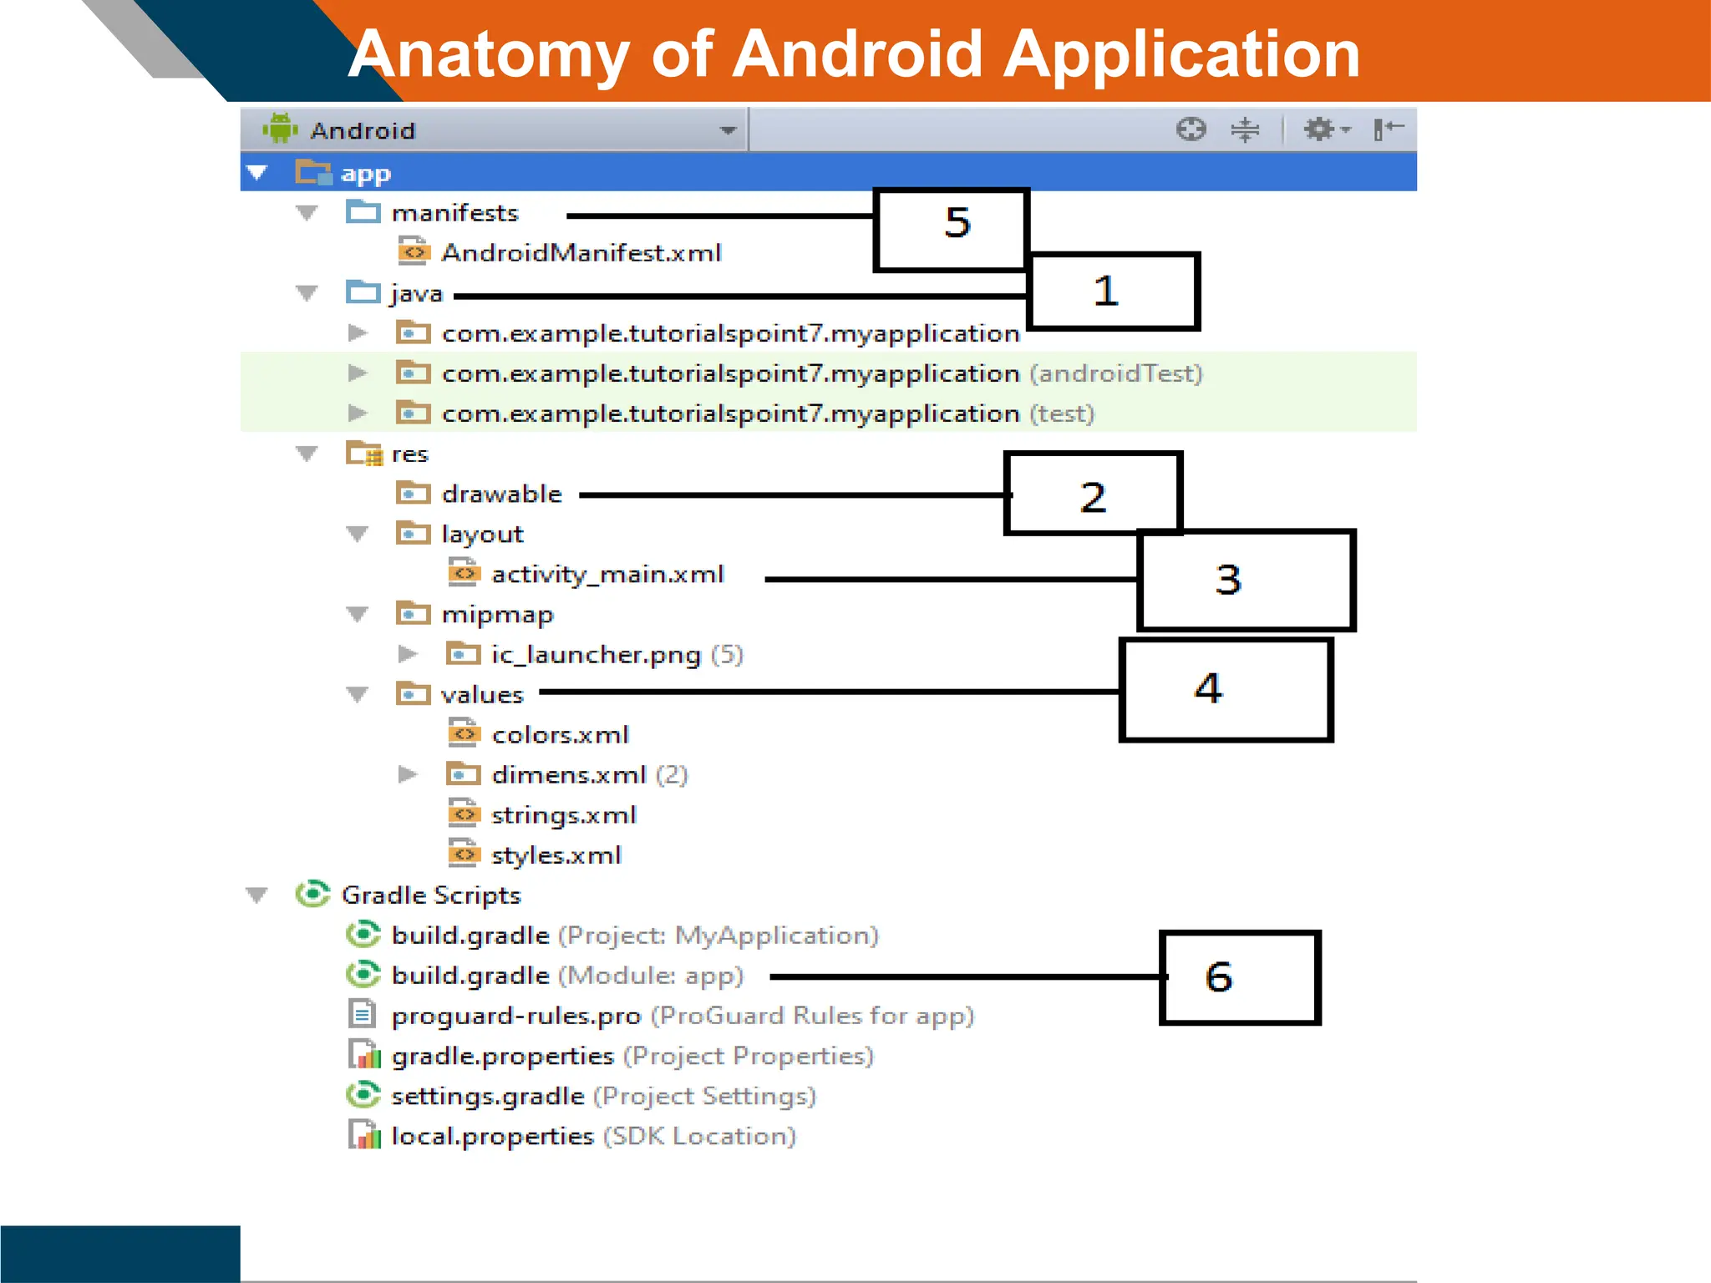Click the local.properties file icon
This screenshot has height=1283, width=1711.
(364, 1136)
